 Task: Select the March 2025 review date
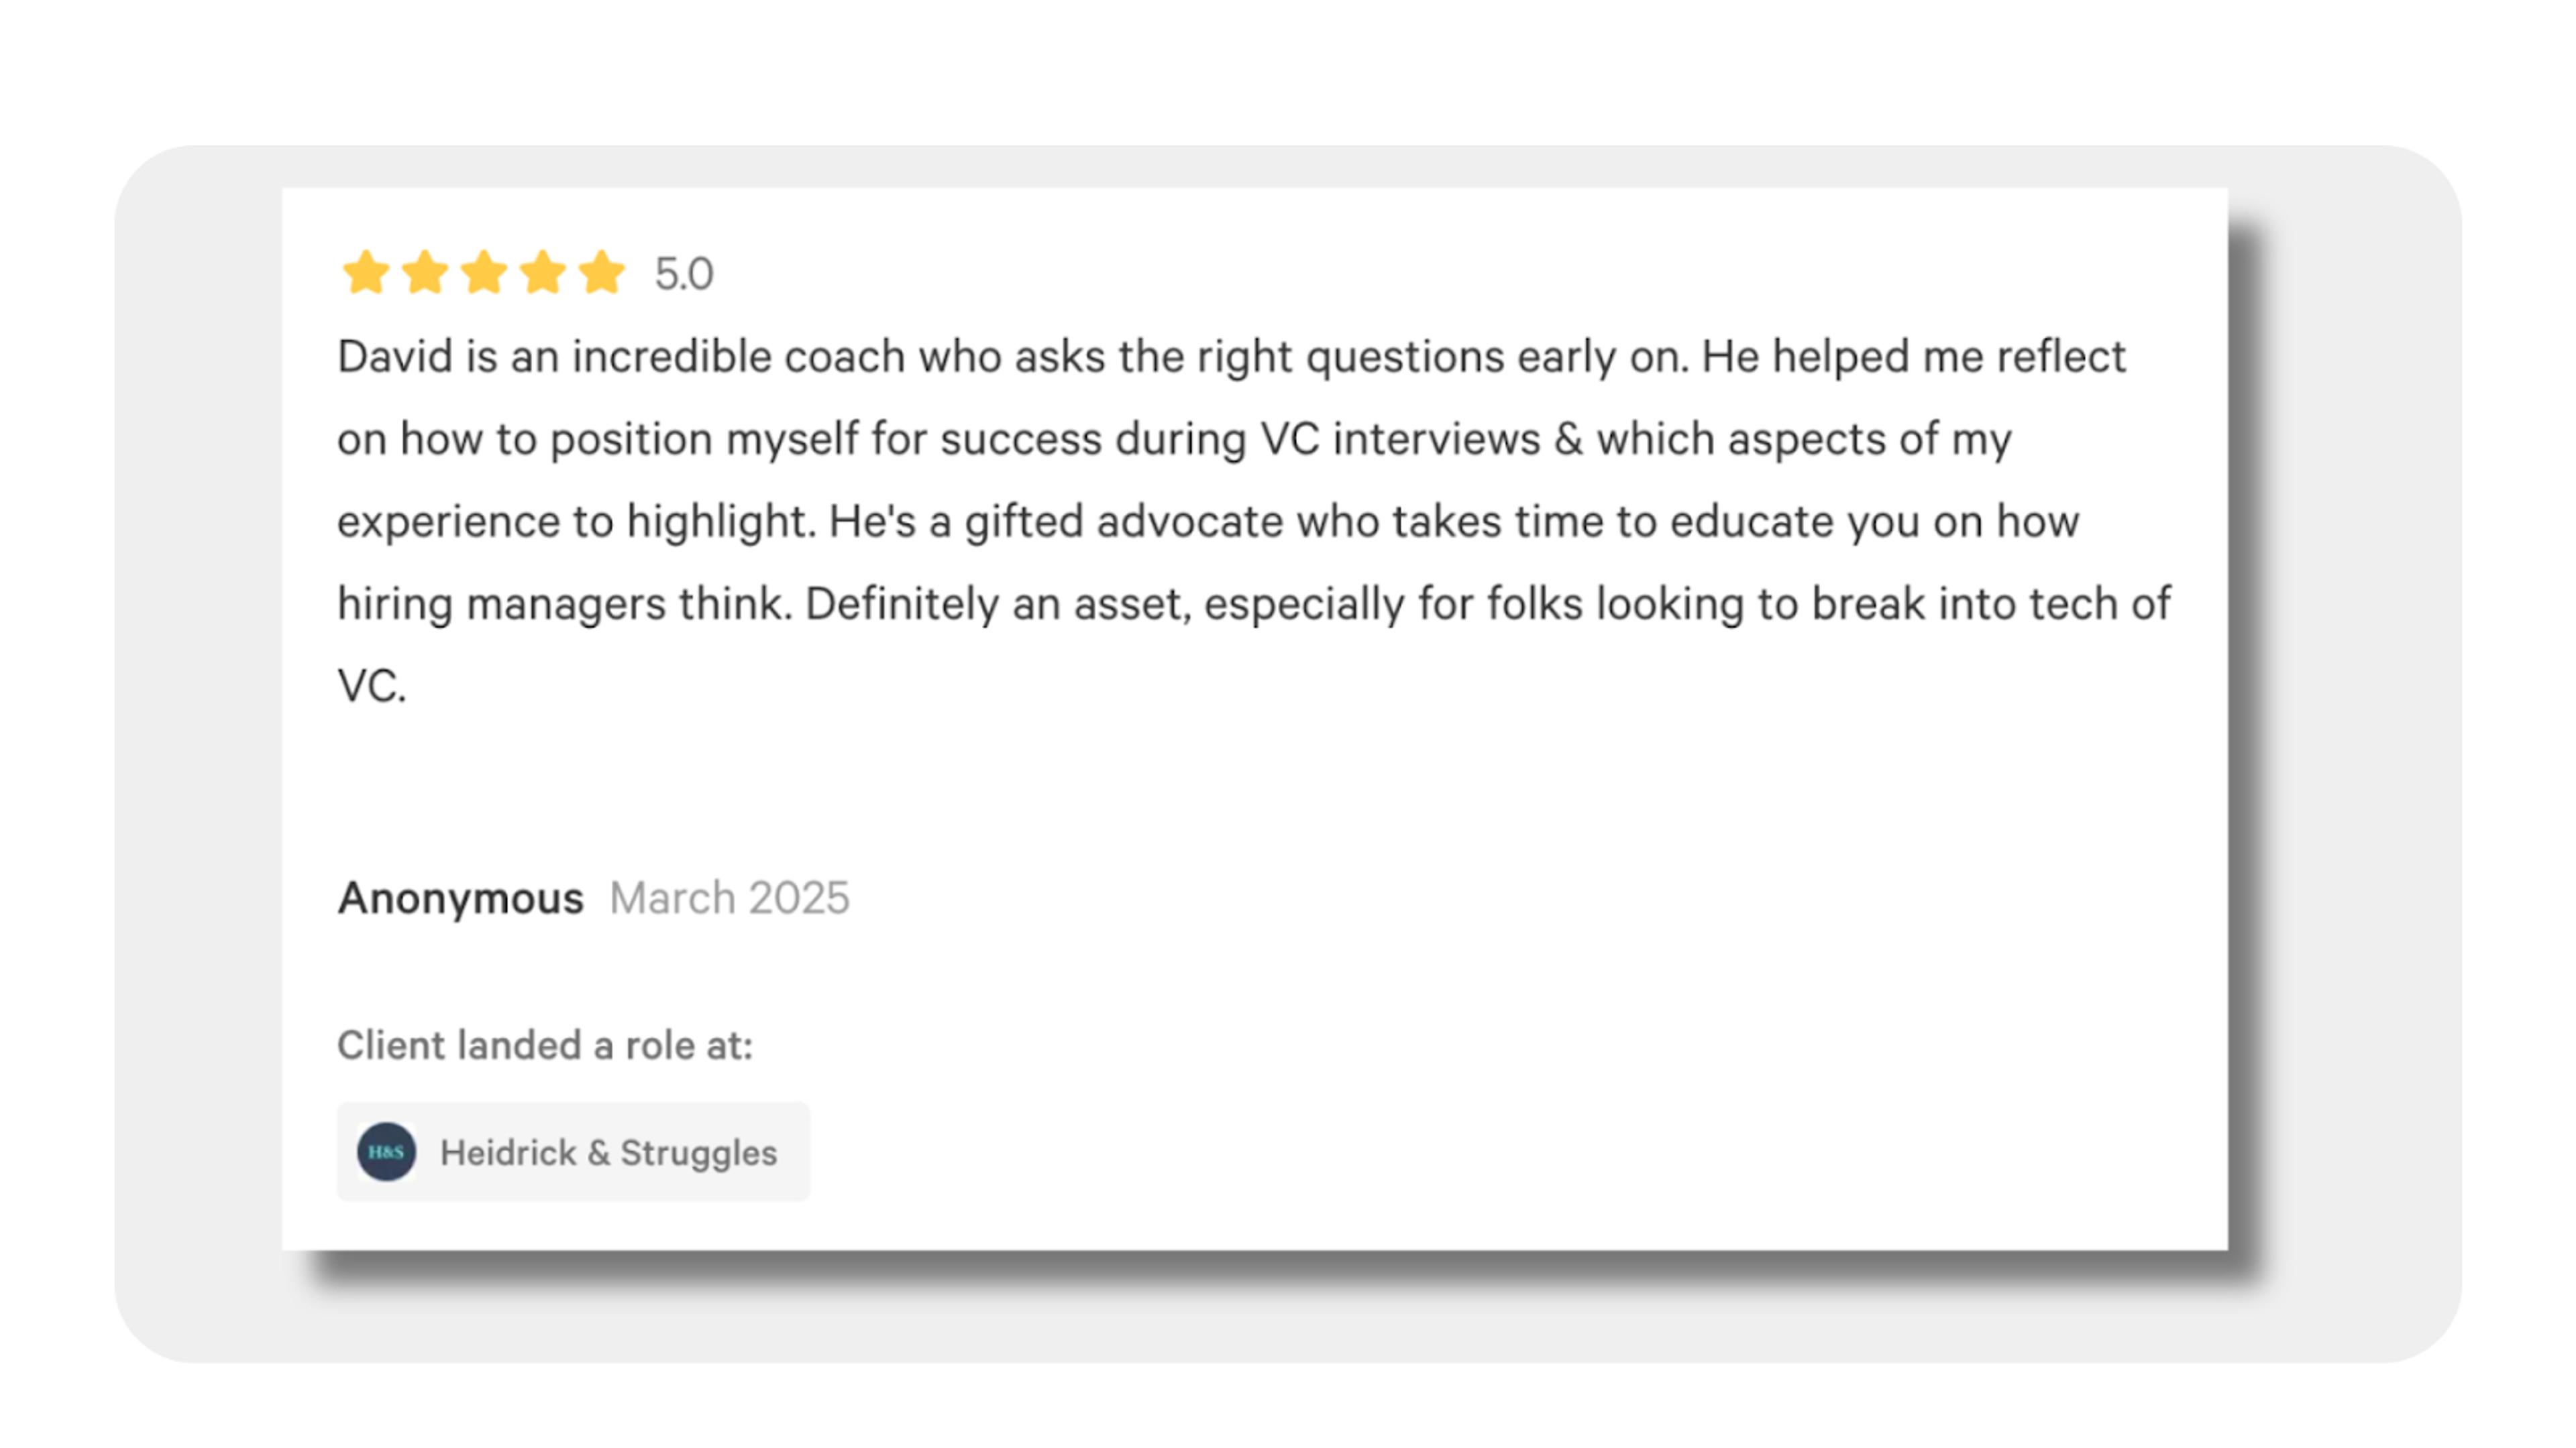click(730, 898)
